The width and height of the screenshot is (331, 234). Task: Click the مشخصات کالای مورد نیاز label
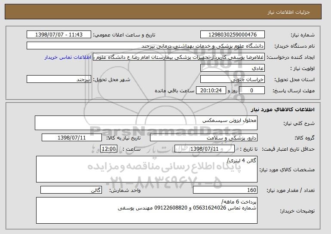[x=287, y=170]
